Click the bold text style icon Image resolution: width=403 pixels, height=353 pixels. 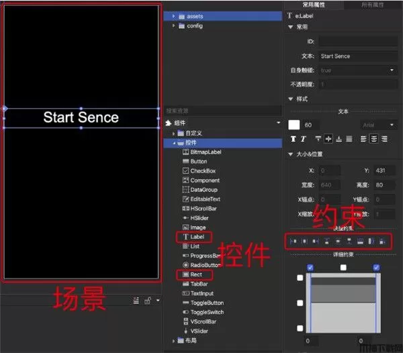293,139
